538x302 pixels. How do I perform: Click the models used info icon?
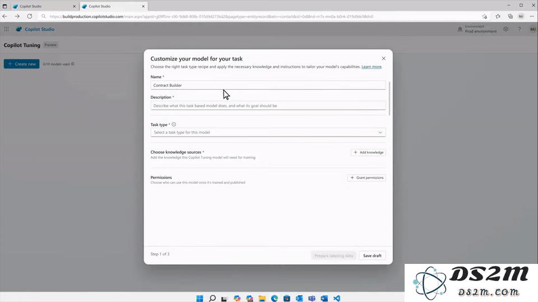72,64
